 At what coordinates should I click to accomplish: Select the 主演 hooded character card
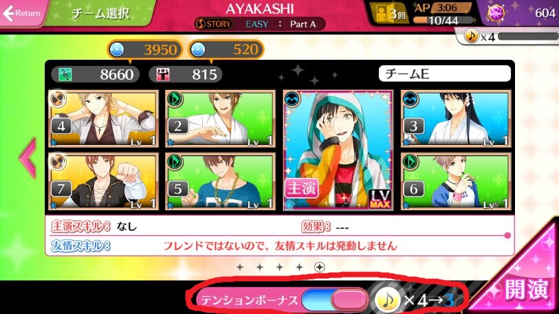[338, 150]
